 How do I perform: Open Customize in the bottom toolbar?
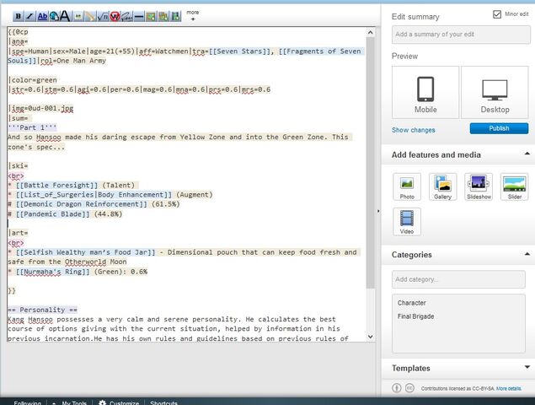coord(119,402)
